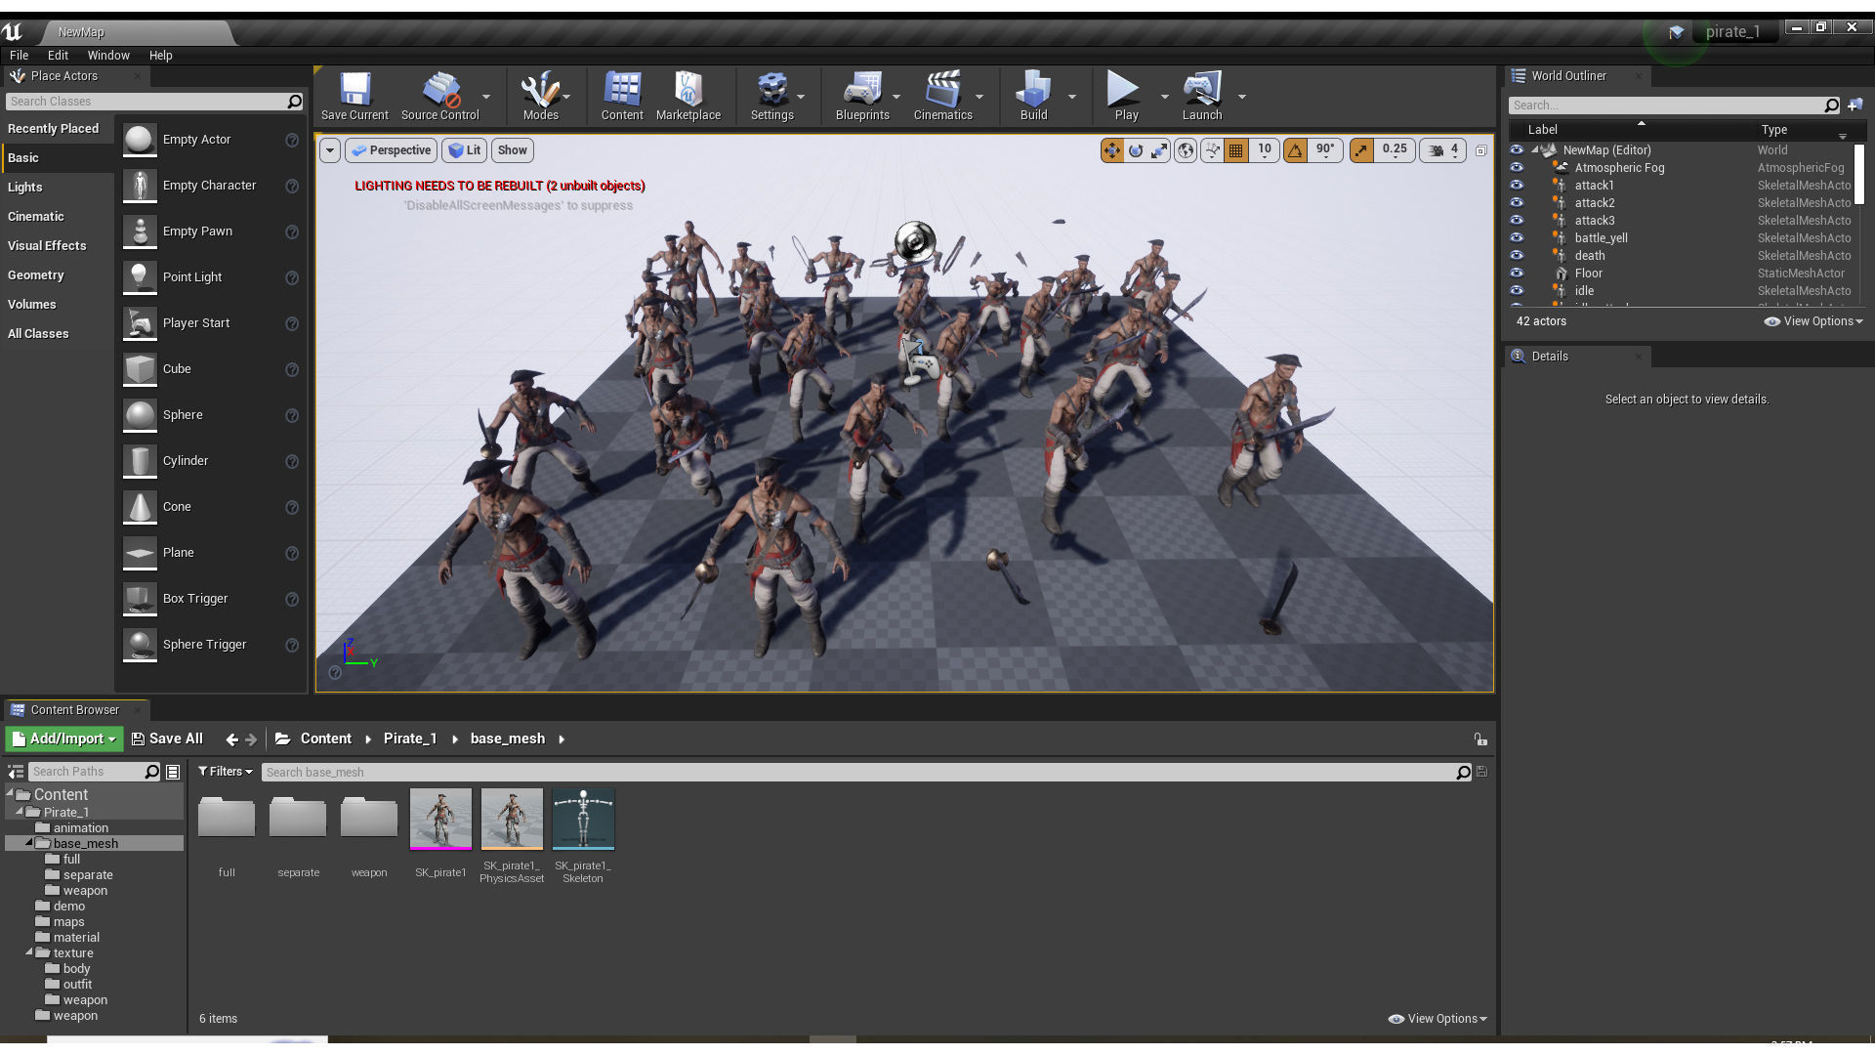The image size is (1875, 1055).
Task: Click the Blueprints toolbar icon
Action: coord(861,95)
